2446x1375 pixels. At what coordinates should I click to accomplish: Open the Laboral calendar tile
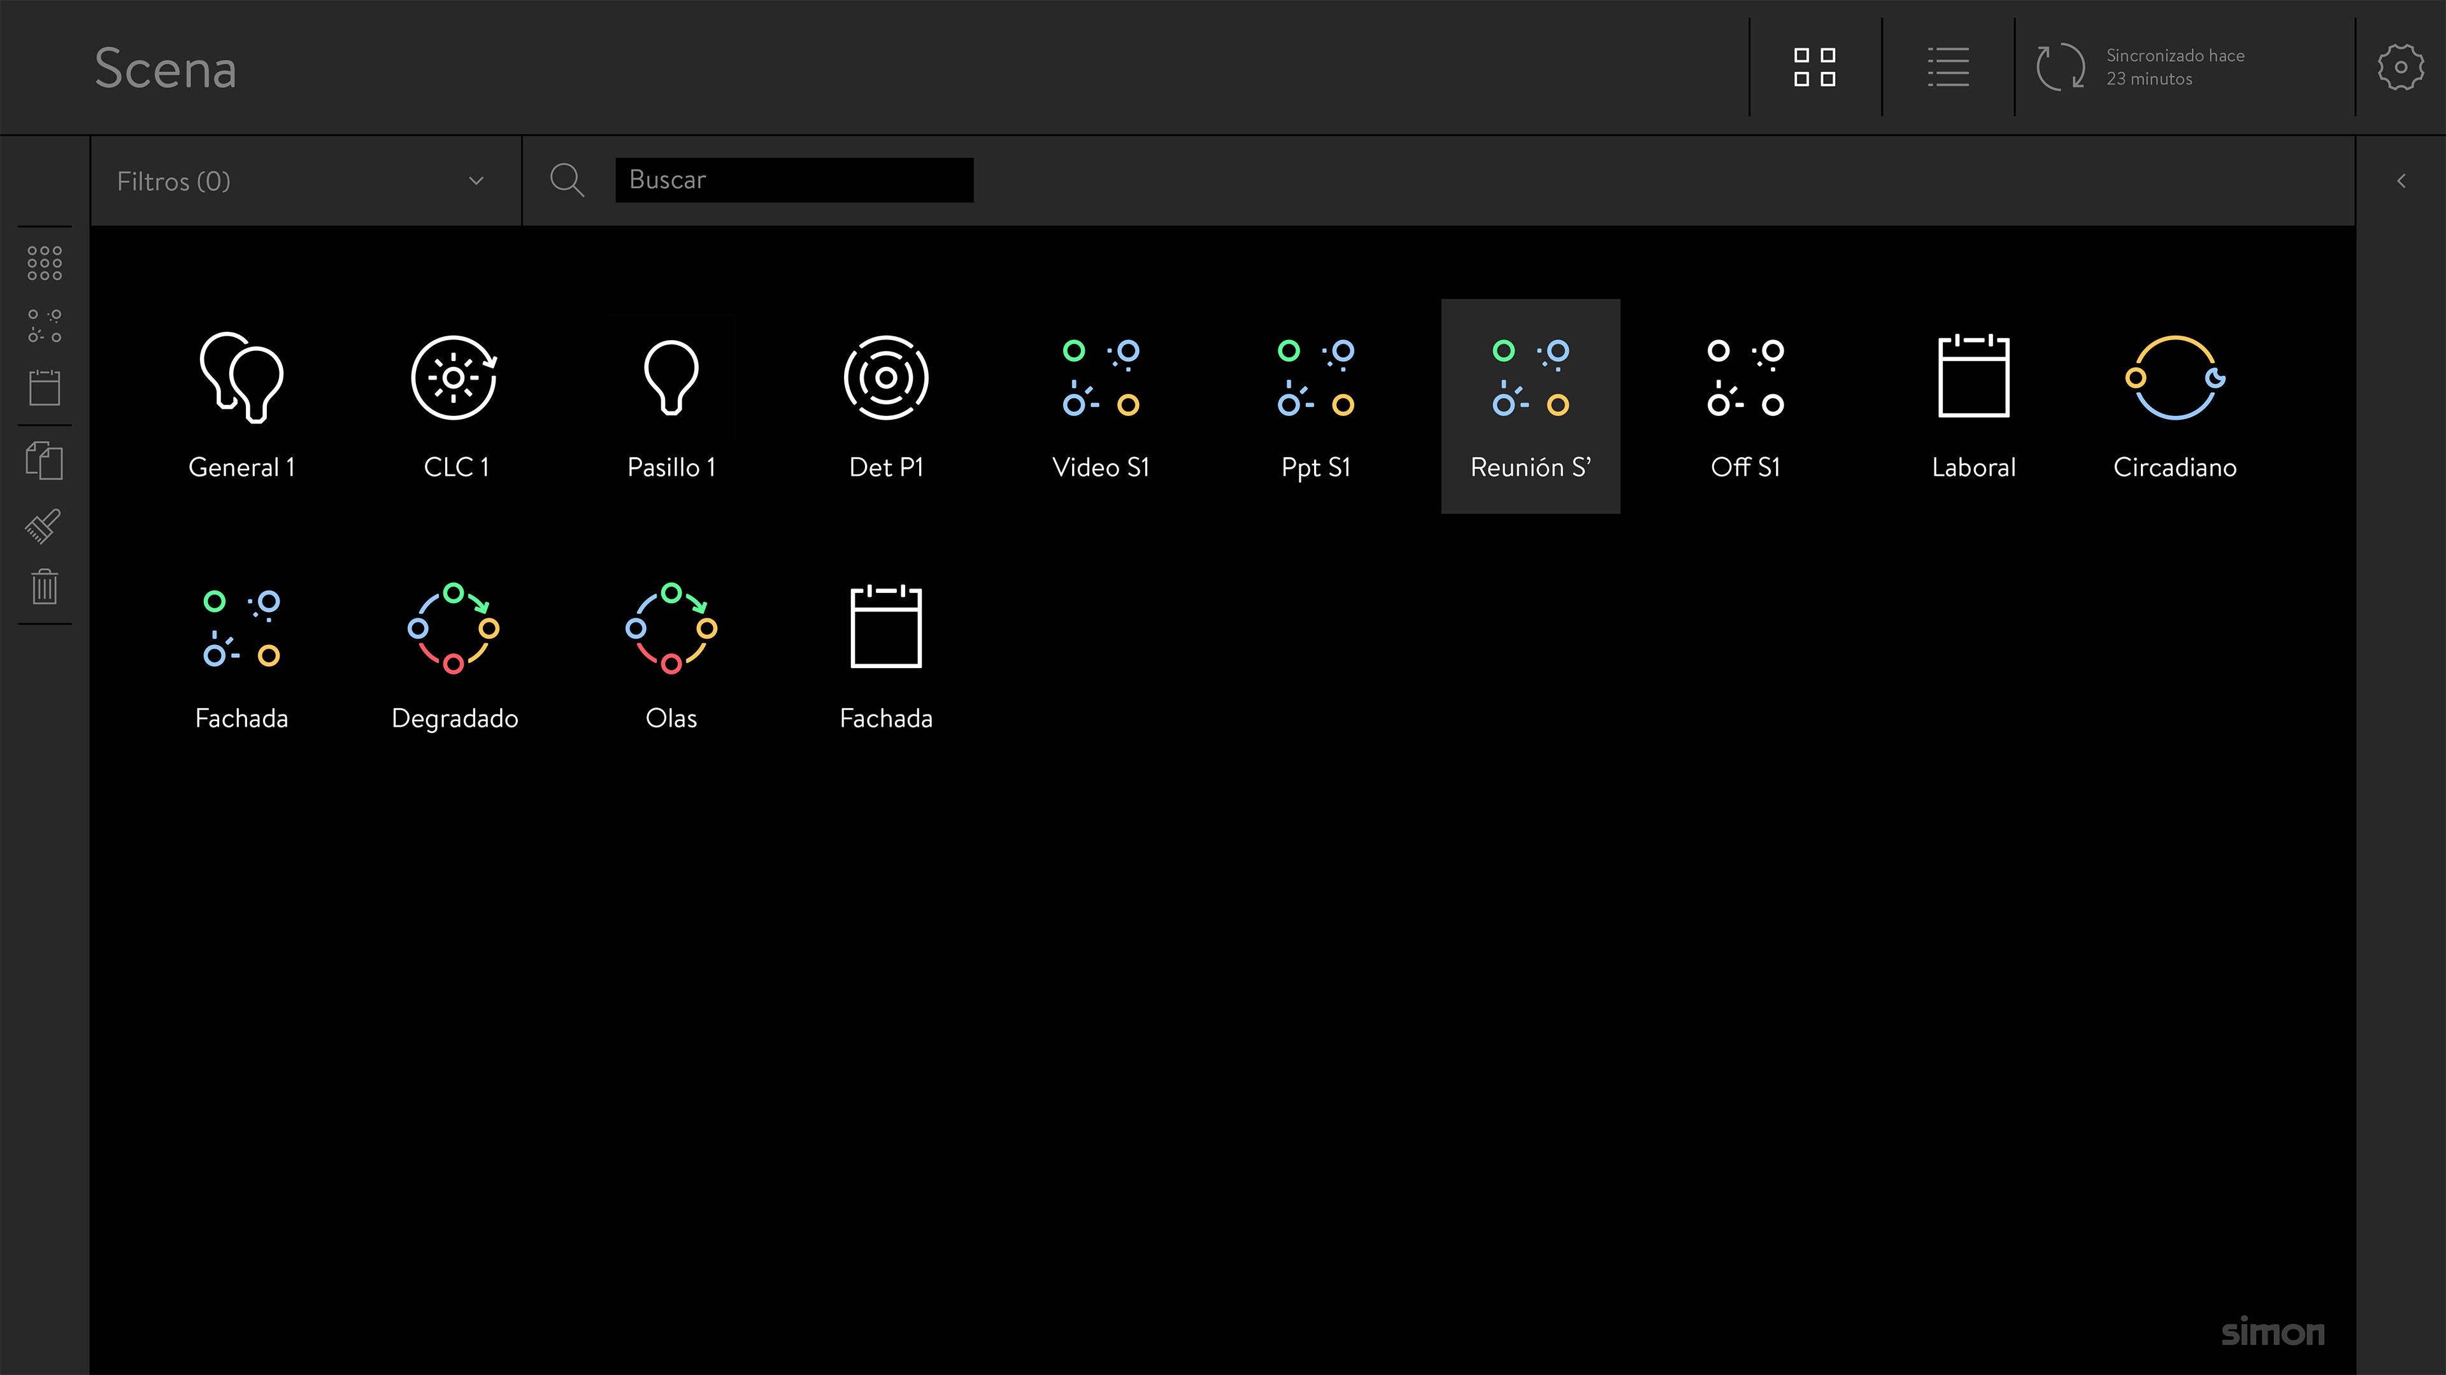1973,404
